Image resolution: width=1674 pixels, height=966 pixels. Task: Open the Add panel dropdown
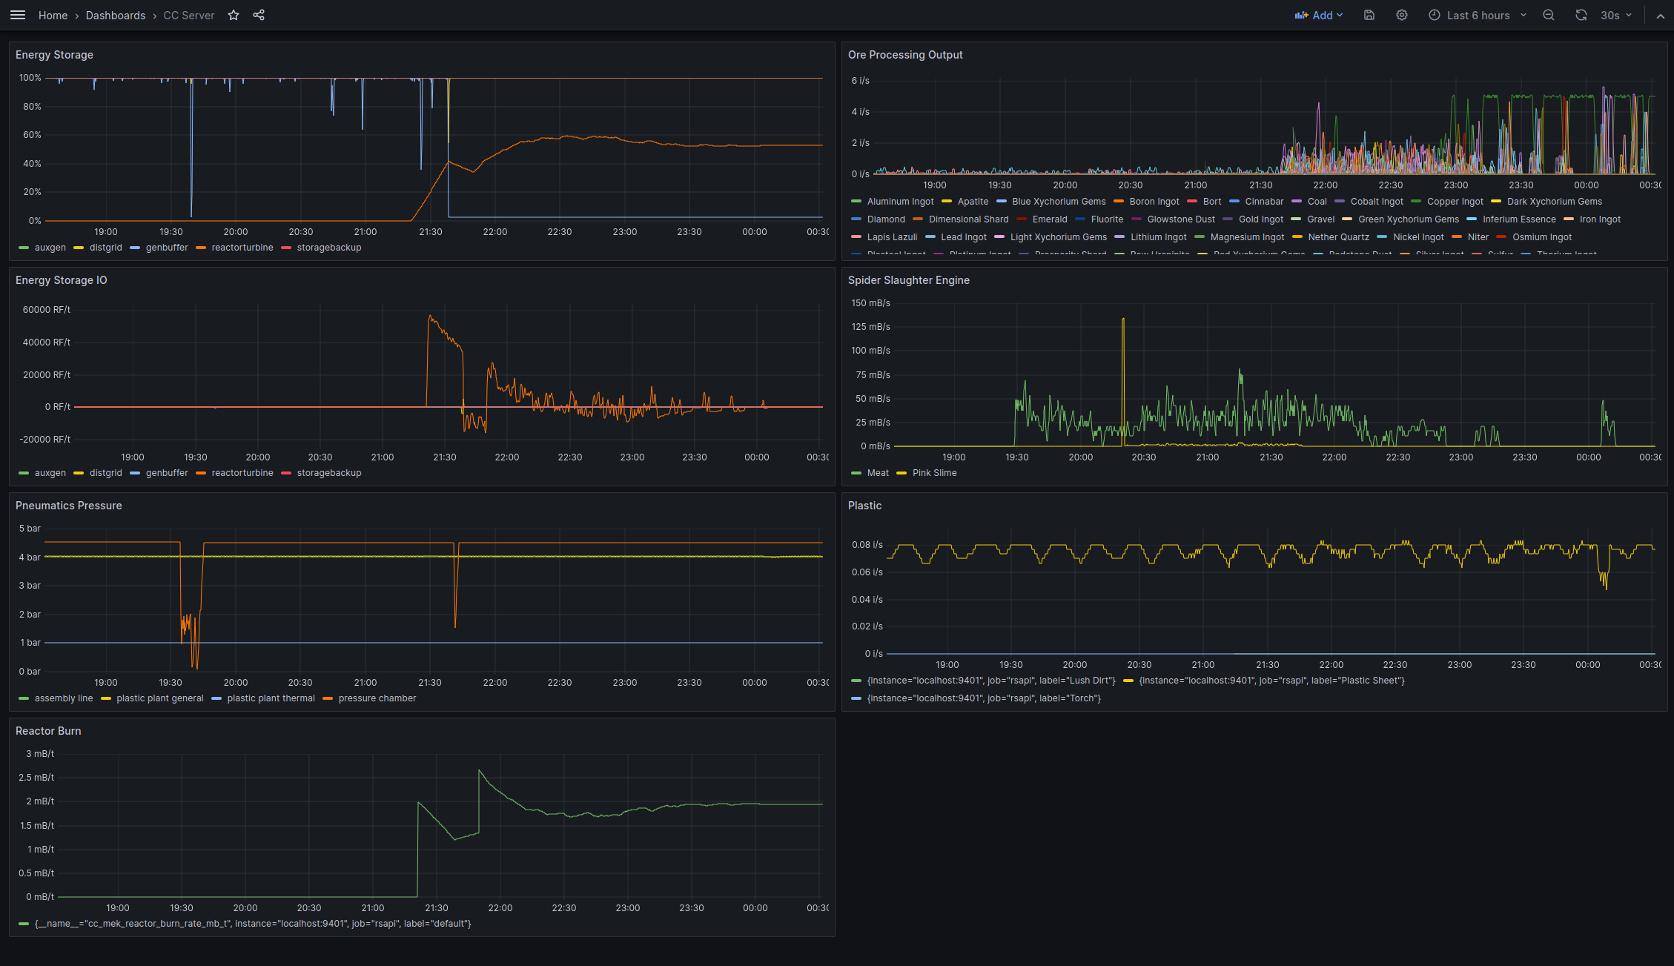(x=1319, y=15)
